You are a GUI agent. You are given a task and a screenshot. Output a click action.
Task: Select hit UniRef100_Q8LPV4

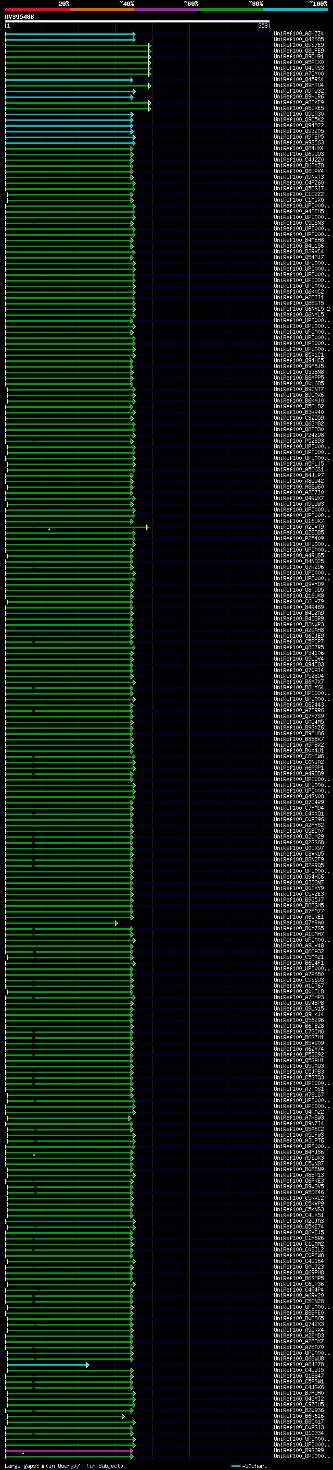299,171
